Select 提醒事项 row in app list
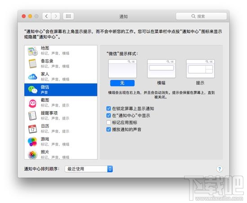This screenshot has width=247, height=203. [x=61, y=116]
